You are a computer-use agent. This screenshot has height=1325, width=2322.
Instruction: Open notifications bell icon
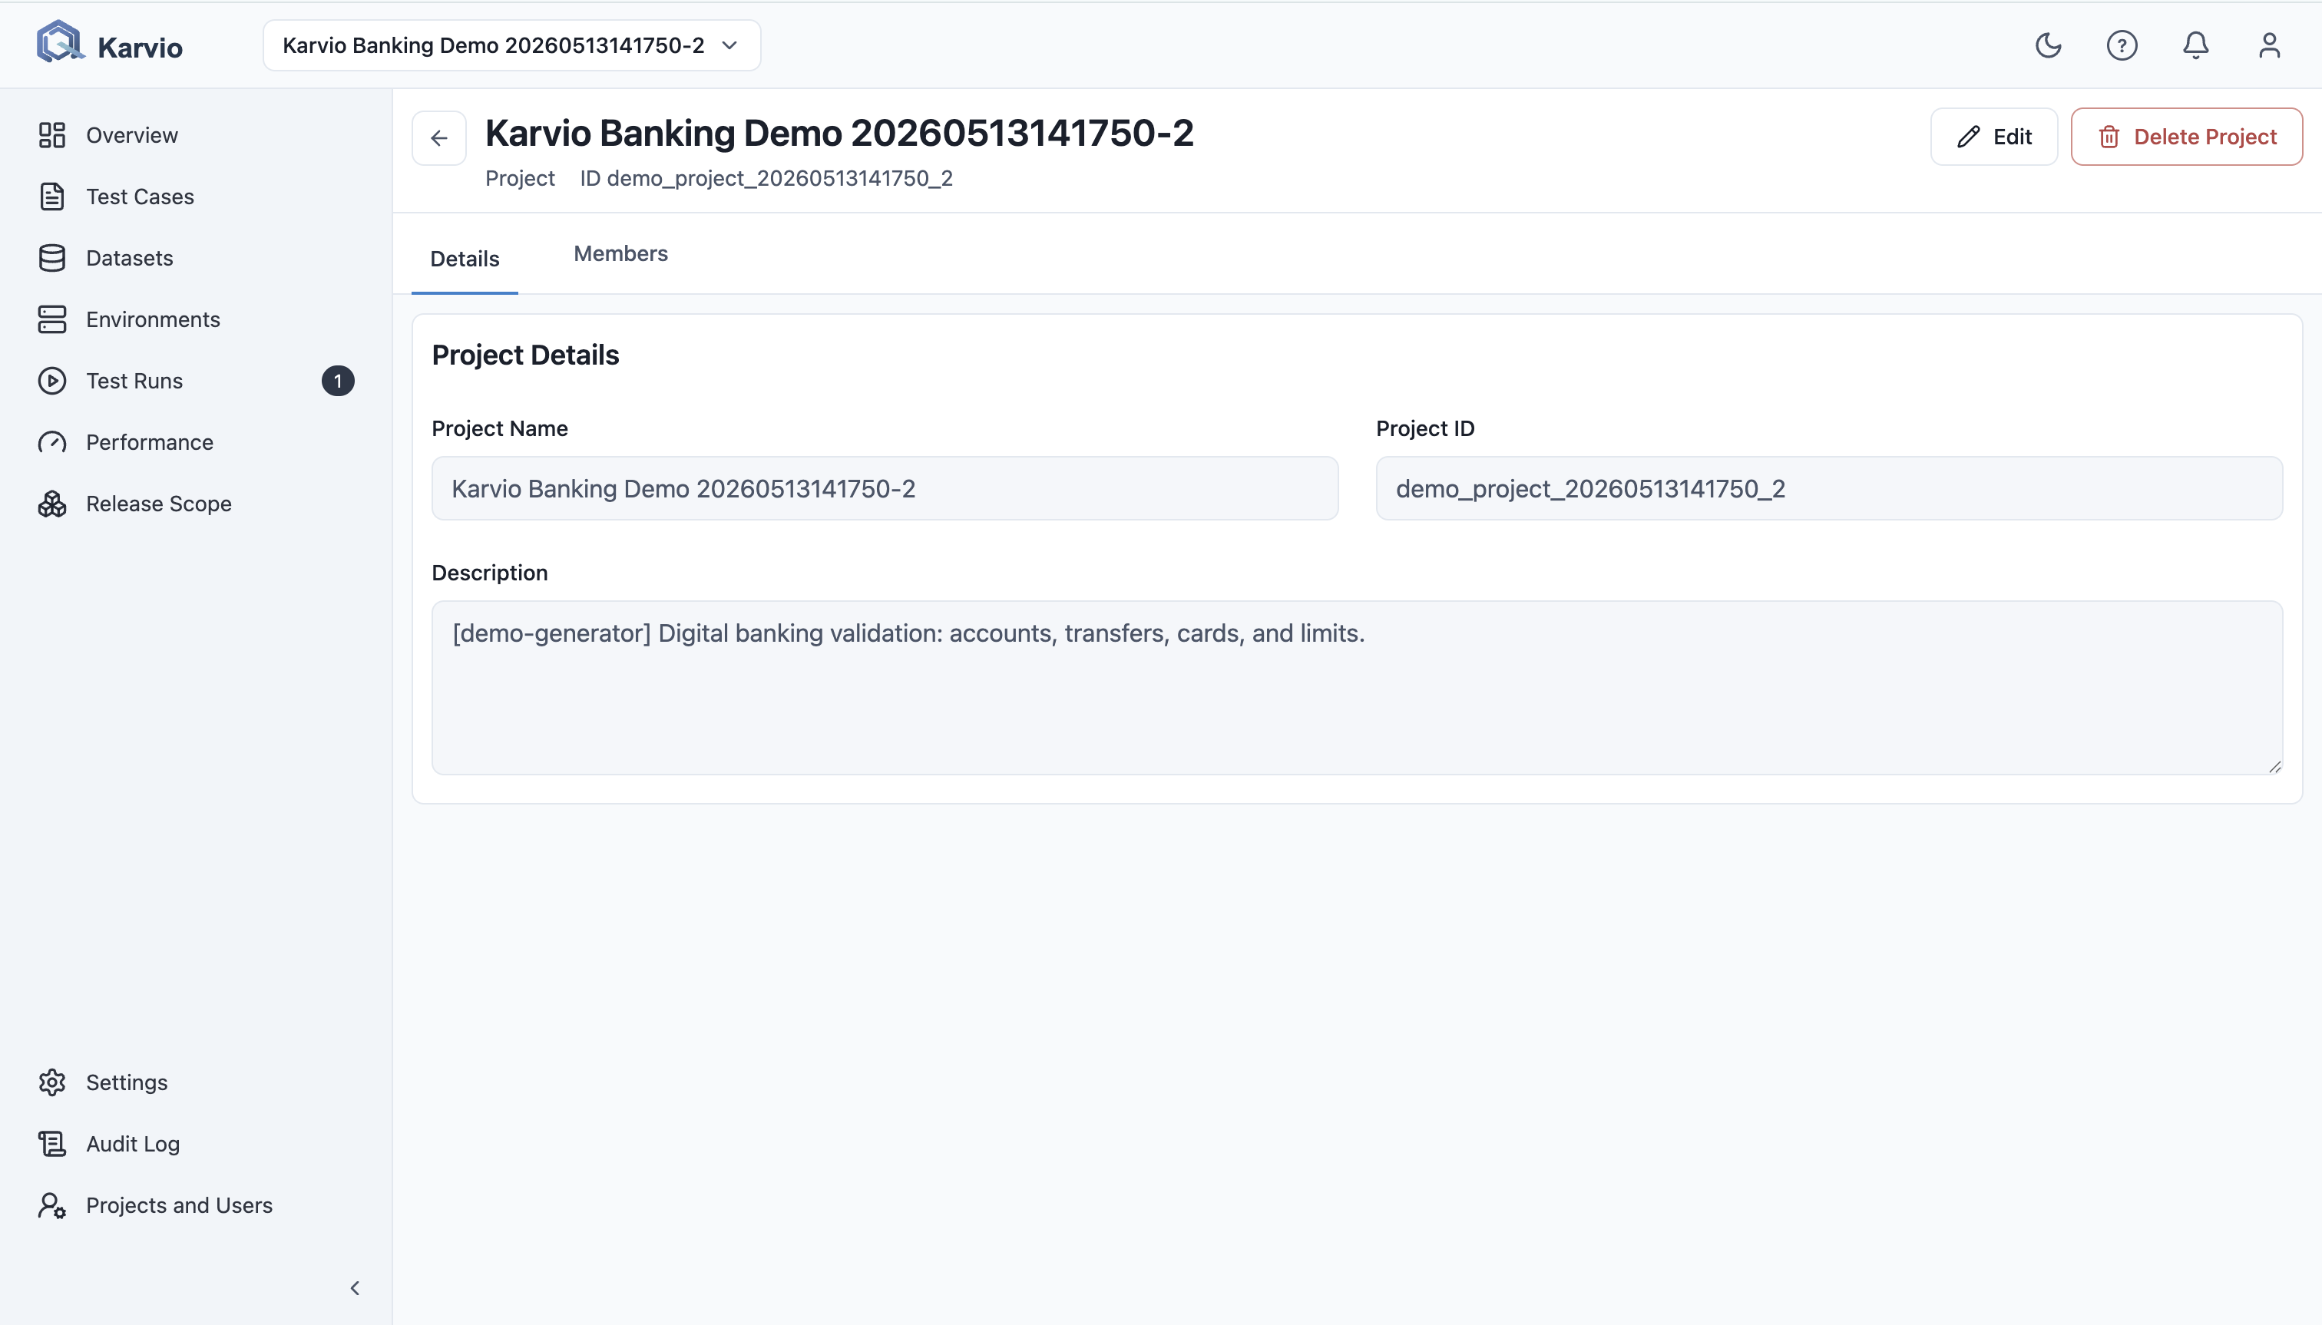[2195, 45]
